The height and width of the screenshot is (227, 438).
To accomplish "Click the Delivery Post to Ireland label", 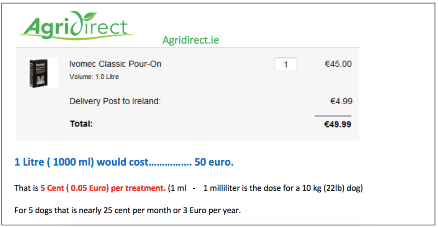I will click(115, 101).
